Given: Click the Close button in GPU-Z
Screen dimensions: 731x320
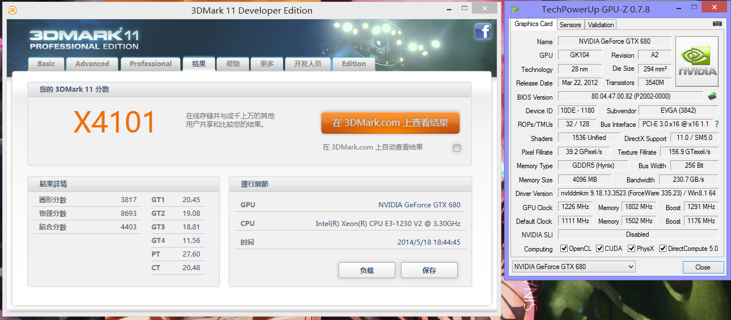Looking at the screenshot, I should [703, 267].
